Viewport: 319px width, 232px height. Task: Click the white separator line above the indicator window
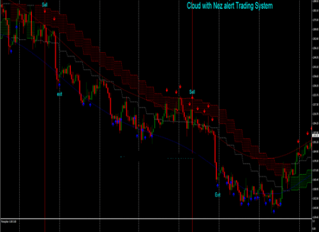point(156,219)
